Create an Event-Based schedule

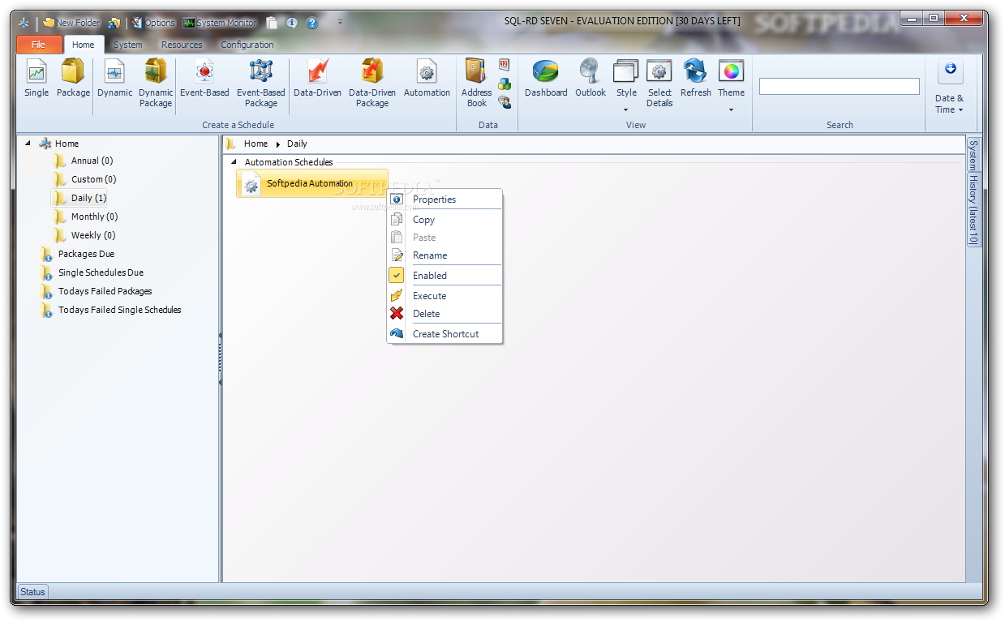[x=204, y=79]
